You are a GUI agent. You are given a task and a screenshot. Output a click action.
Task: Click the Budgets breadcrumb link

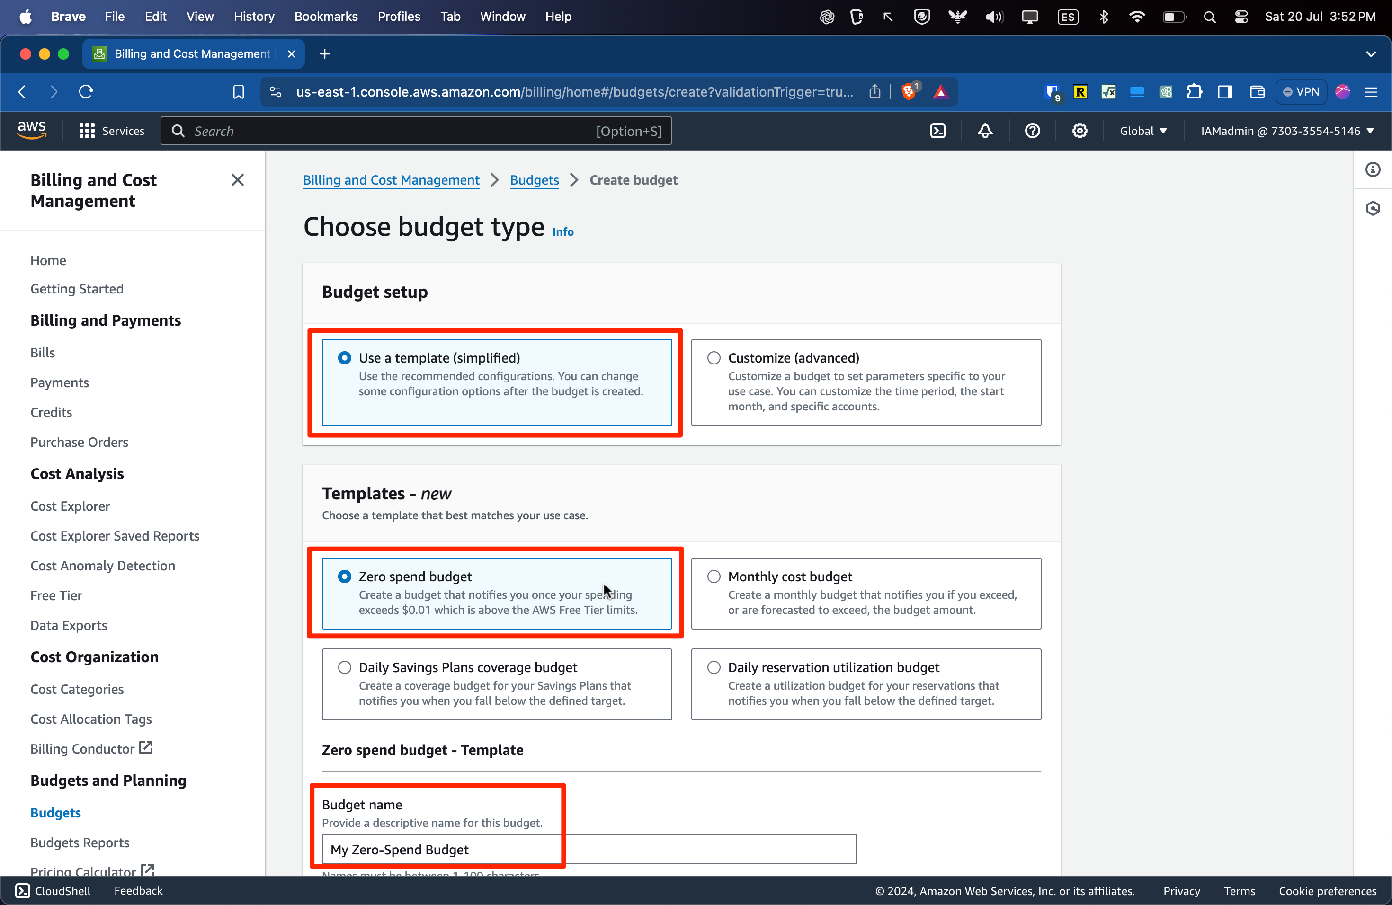click(x=534, y=180)
